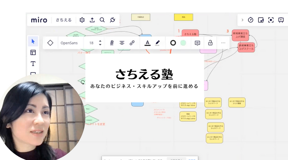Open the apps plug icon
The image size is (288, 160).
click(x=112, y=20)
